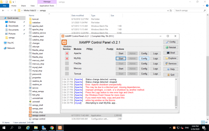
Task: Open Mercury Config menu
Action: 144,69
